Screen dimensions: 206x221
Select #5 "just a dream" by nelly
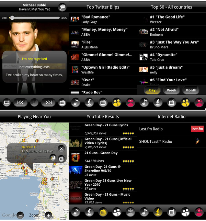[172, 70]
